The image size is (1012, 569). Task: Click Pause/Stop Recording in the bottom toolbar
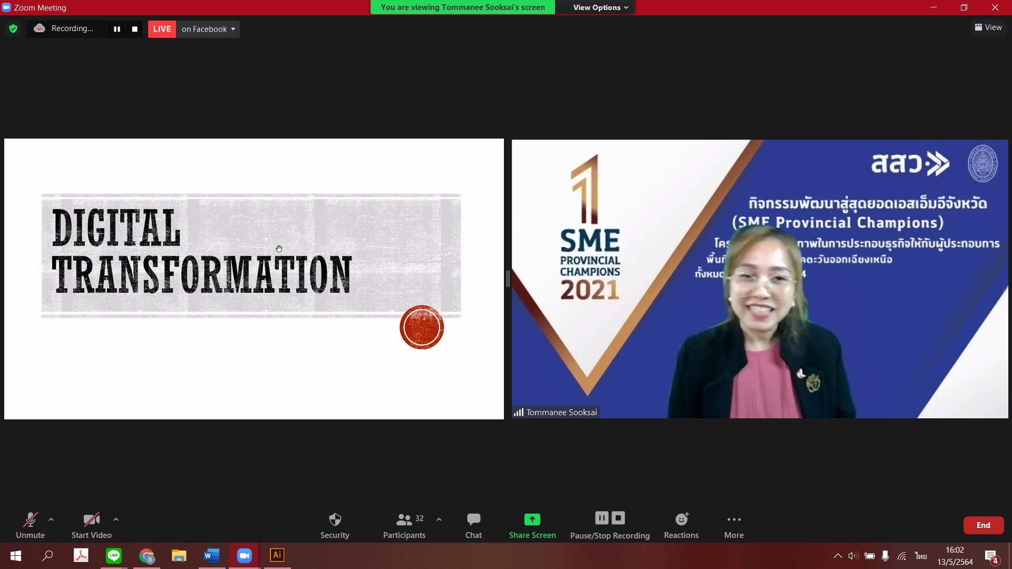tap(610, 525)
